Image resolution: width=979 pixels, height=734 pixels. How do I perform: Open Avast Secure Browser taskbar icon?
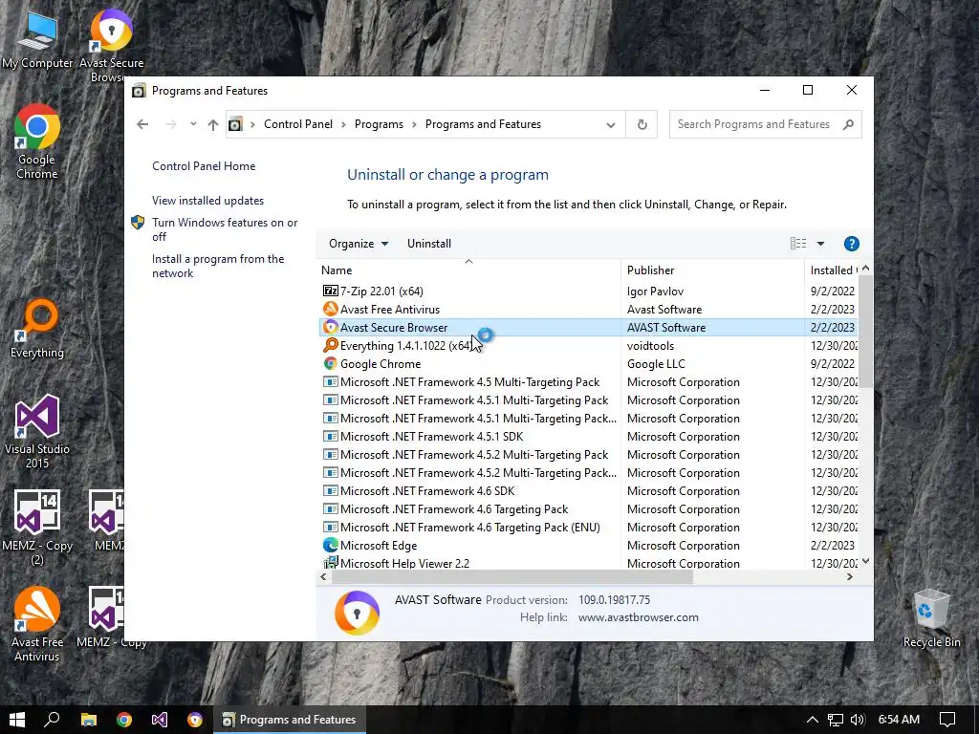pos(195,720)
